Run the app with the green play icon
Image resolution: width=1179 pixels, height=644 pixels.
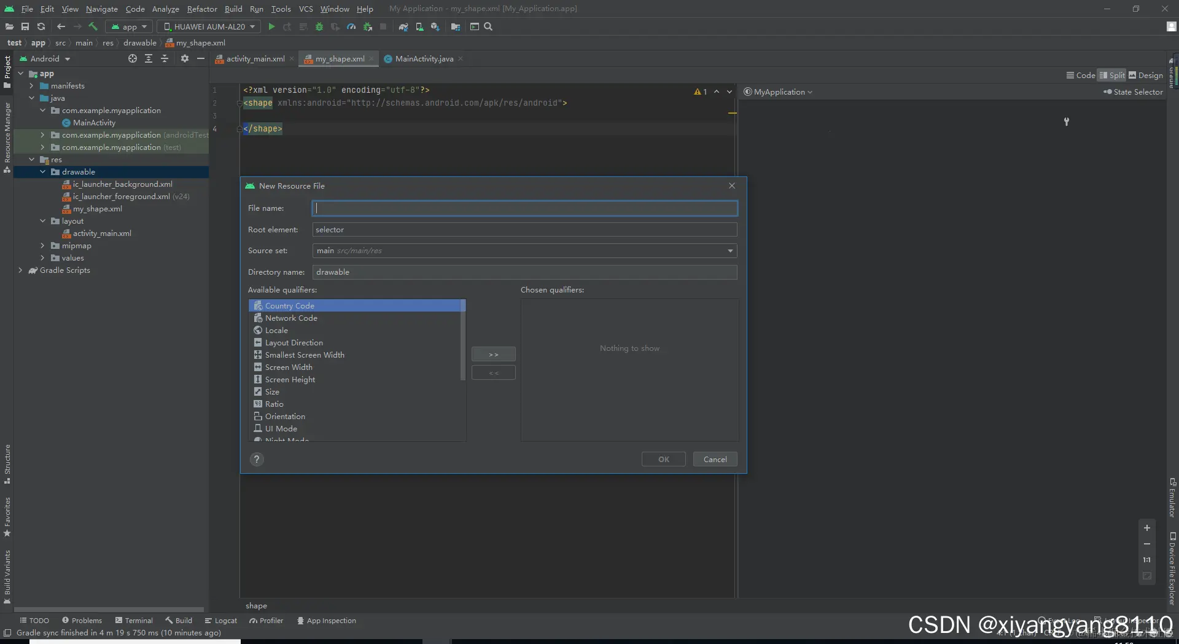(271, 26)
